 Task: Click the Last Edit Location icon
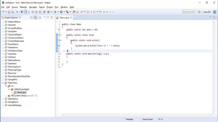click(100, 12)
